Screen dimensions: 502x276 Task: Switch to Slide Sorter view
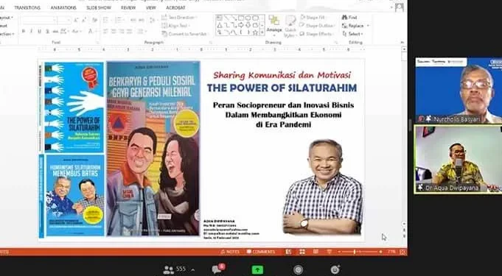click(302, 252)
